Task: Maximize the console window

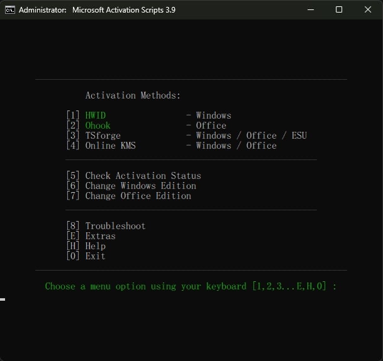Action: 339,9
